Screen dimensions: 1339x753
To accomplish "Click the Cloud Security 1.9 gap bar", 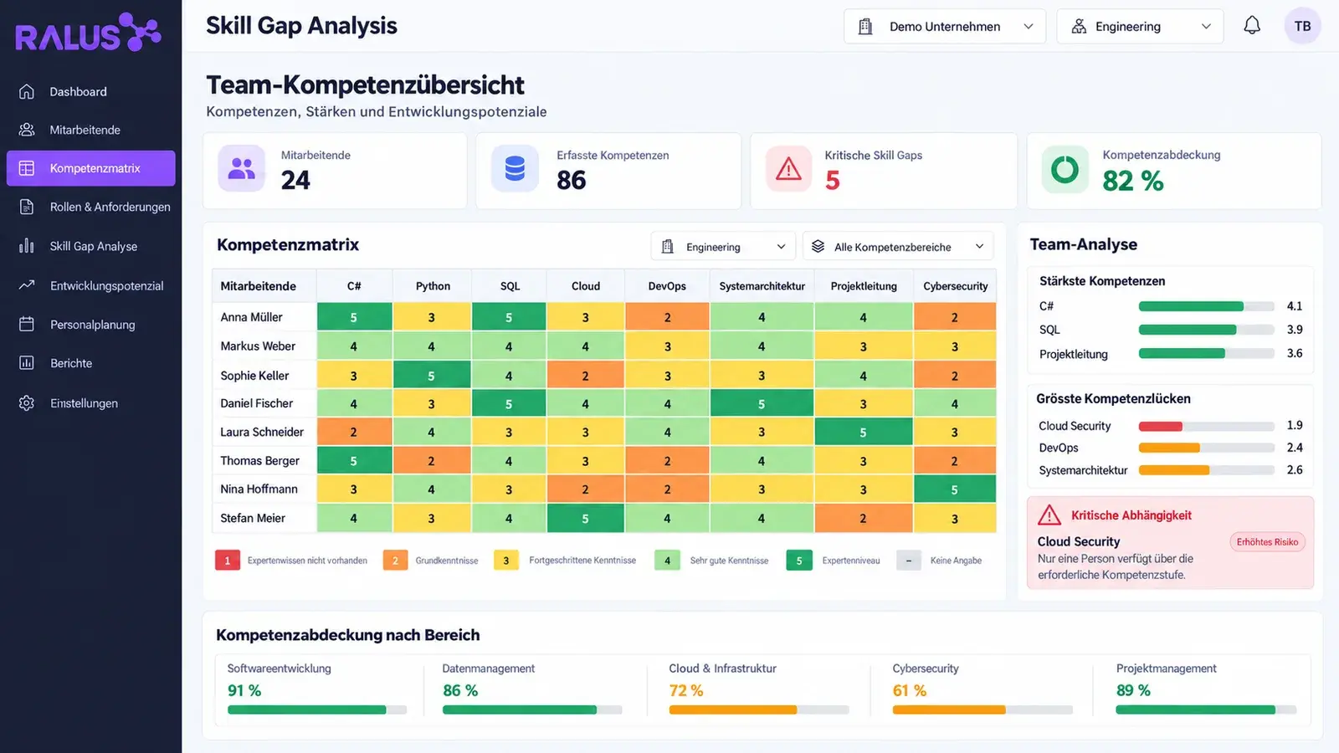I will 1207,426.
